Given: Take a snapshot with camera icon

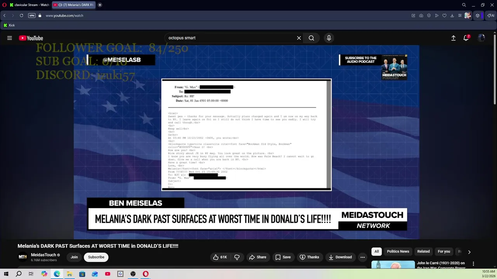Looking at the screenshot, I should (421, 15).
